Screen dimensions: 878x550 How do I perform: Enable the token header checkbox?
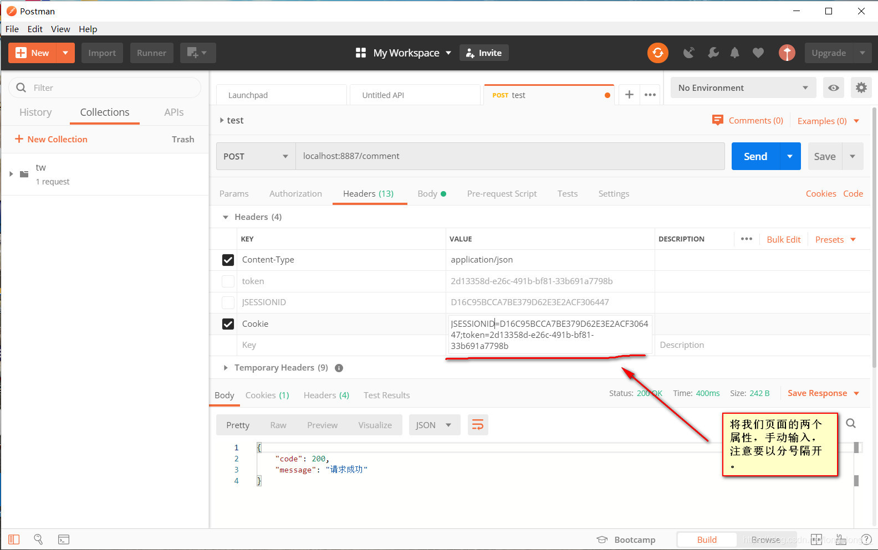pyautogui.click(x=228, y=281)
